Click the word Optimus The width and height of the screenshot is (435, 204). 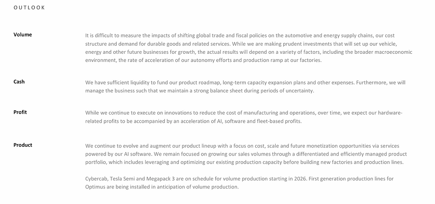pyautogui.click(x=95, y=187)
